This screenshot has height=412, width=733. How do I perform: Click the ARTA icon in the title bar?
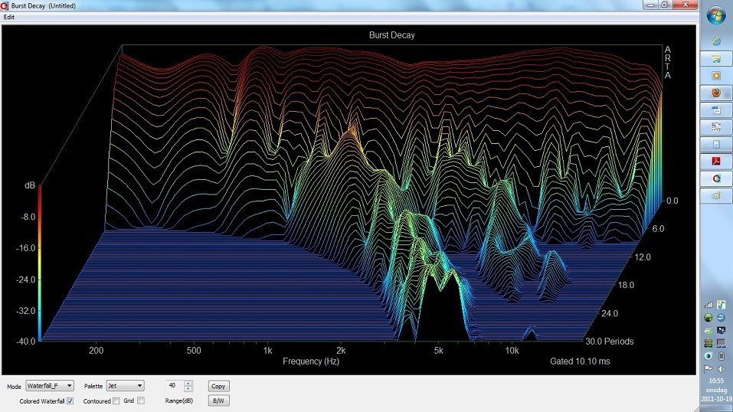(5, 5)
